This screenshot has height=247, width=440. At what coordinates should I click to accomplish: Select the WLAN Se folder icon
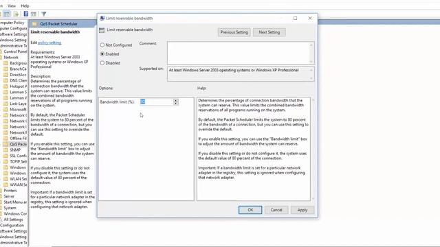[5, 179]
